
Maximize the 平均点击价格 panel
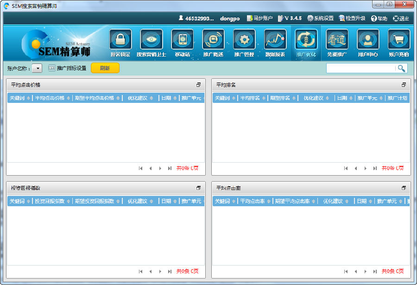click(198, 85)
